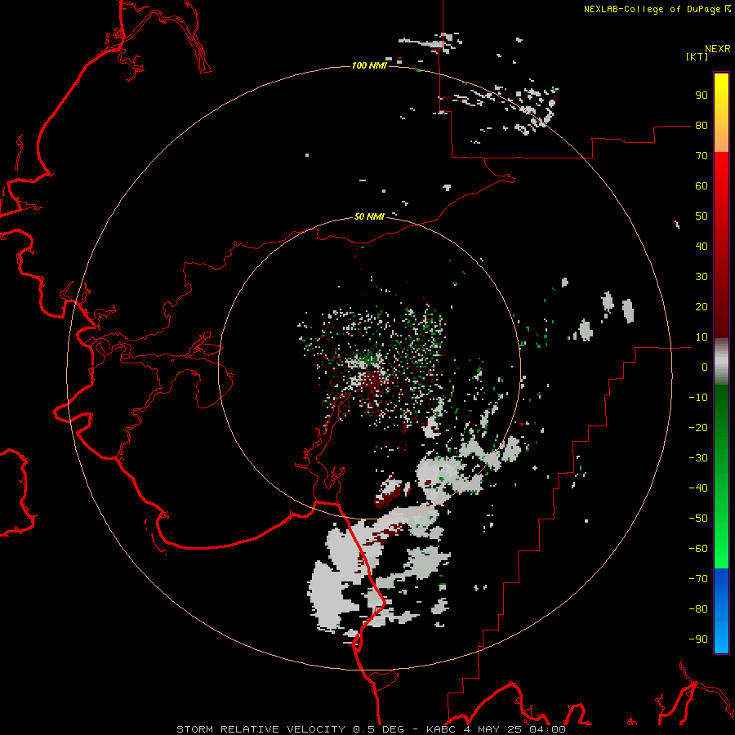The image size is (735, 735).
Task: Click the 90 value on velocity scale
Action: point(702,96)
